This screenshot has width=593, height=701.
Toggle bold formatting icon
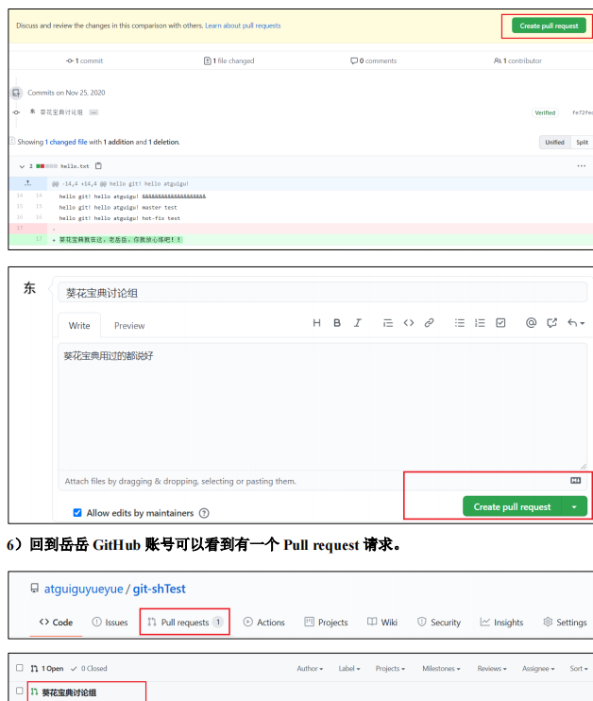(337, 323)
